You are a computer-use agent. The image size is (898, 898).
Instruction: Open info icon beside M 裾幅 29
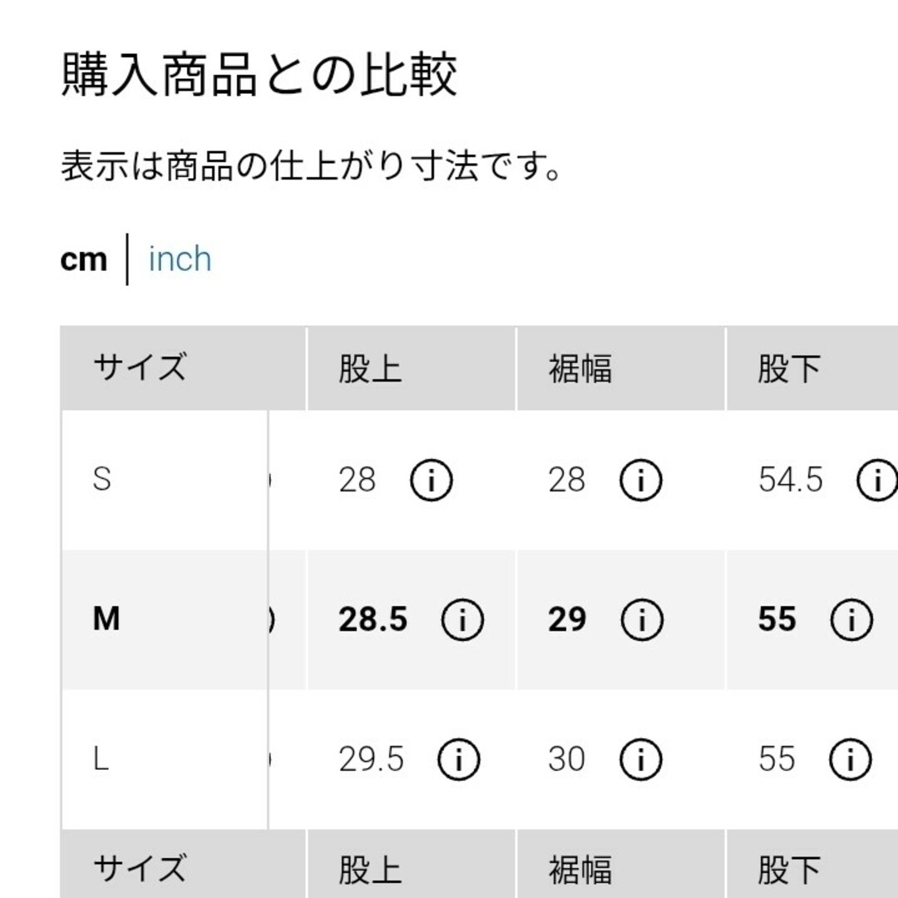pyautogui.click(x=642, y=619)
